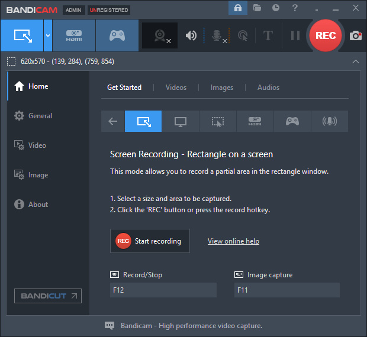The width and height of the screenshot is (367, 337).
Task: Open the View online help link
Action: coord(233,241)
